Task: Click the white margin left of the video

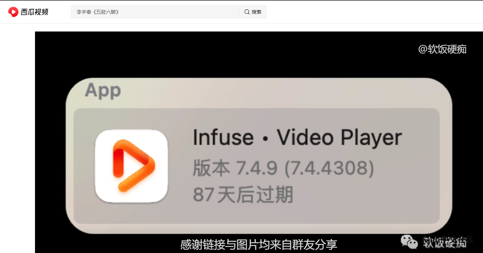Action: (x=17, y=140)
